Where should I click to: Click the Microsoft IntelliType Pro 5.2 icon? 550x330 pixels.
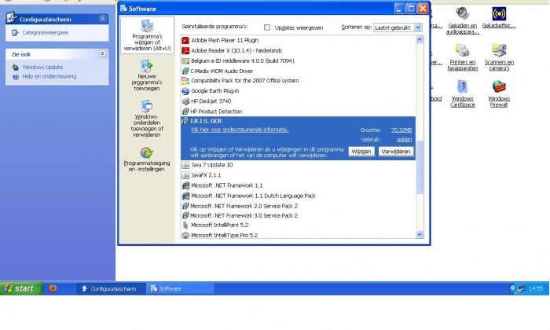(x=185, y=235)
